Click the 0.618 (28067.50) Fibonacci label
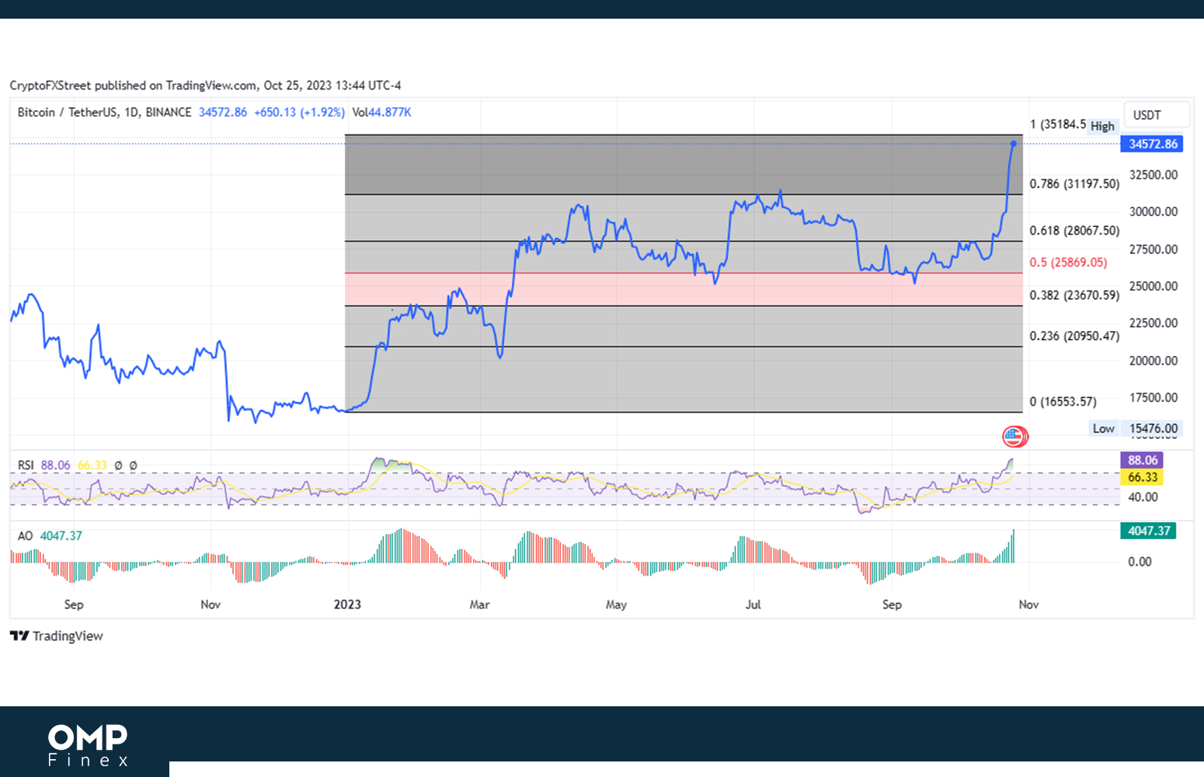1204x777 pixels. click(1074, 231)
